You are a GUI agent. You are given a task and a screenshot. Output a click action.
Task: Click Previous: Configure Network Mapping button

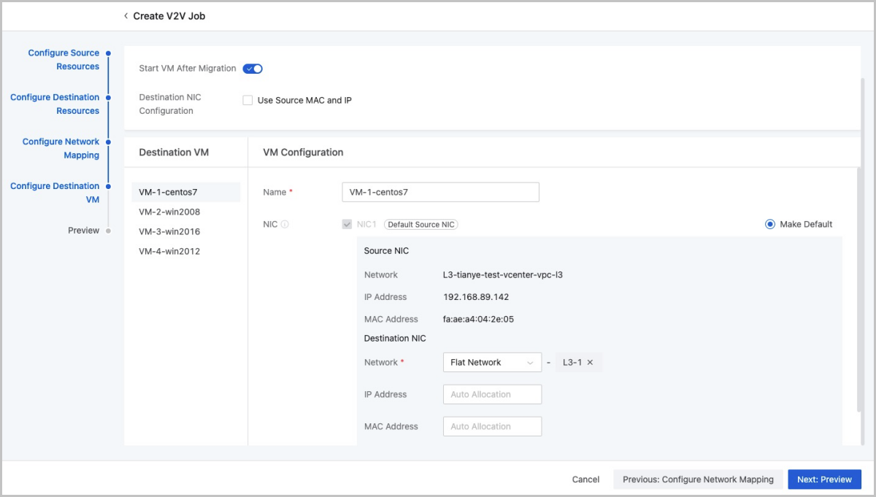tap(697, 479)
